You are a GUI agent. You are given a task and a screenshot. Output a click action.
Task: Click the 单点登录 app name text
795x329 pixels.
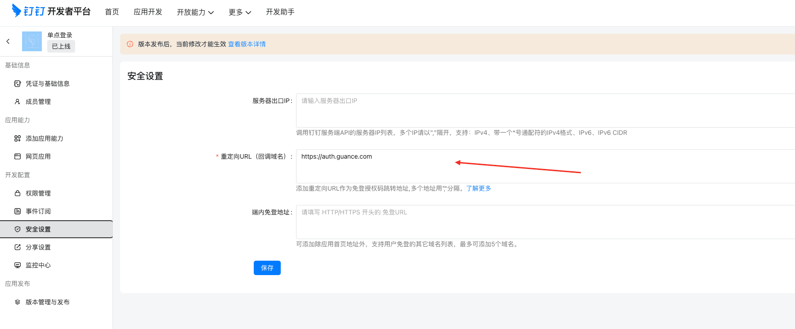(x=60, y=35)
